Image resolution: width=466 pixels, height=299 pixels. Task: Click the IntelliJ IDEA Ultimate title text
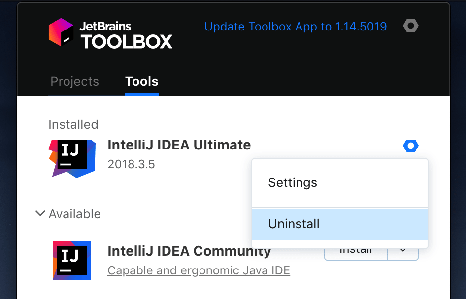179,145
